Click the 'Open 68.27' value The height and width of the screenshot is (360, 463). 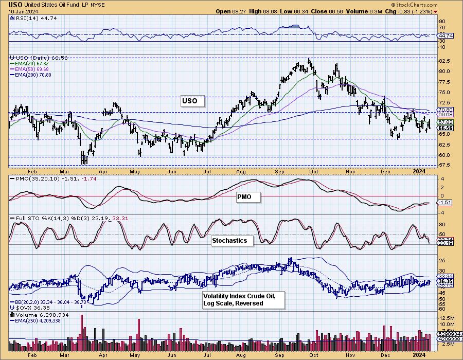232,11
